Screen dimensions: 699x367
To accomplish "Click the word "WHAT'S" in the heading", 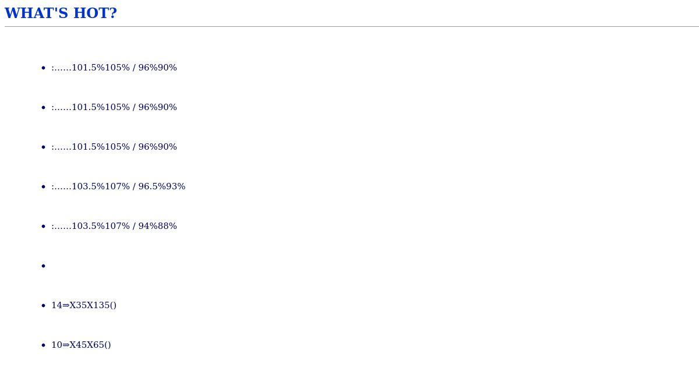I will [x=37, y=13].
